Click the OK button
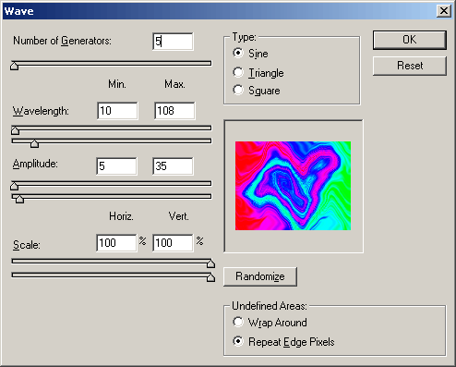 pos(410,40)
